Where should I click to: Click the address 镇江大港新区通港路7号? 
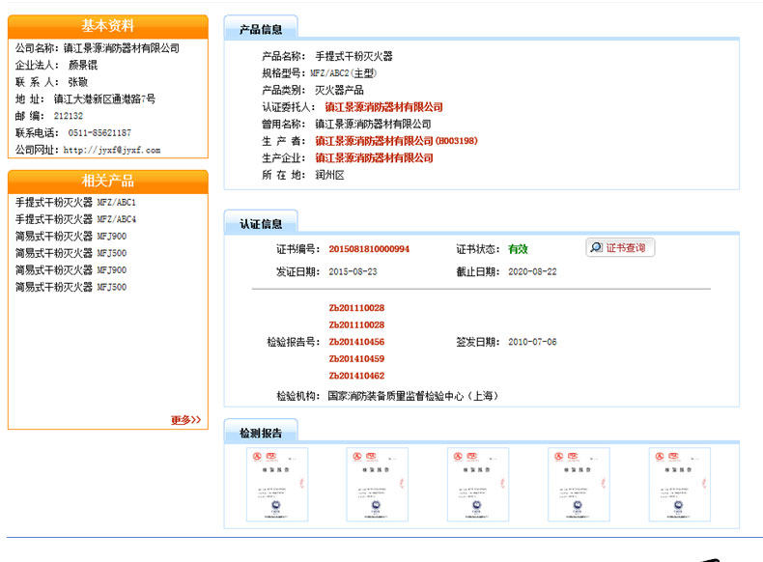coord(104,98)
